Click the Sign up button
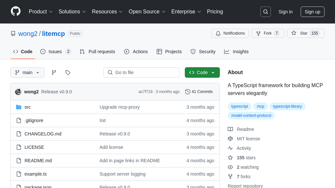The image size is (335, 188). 312,12
